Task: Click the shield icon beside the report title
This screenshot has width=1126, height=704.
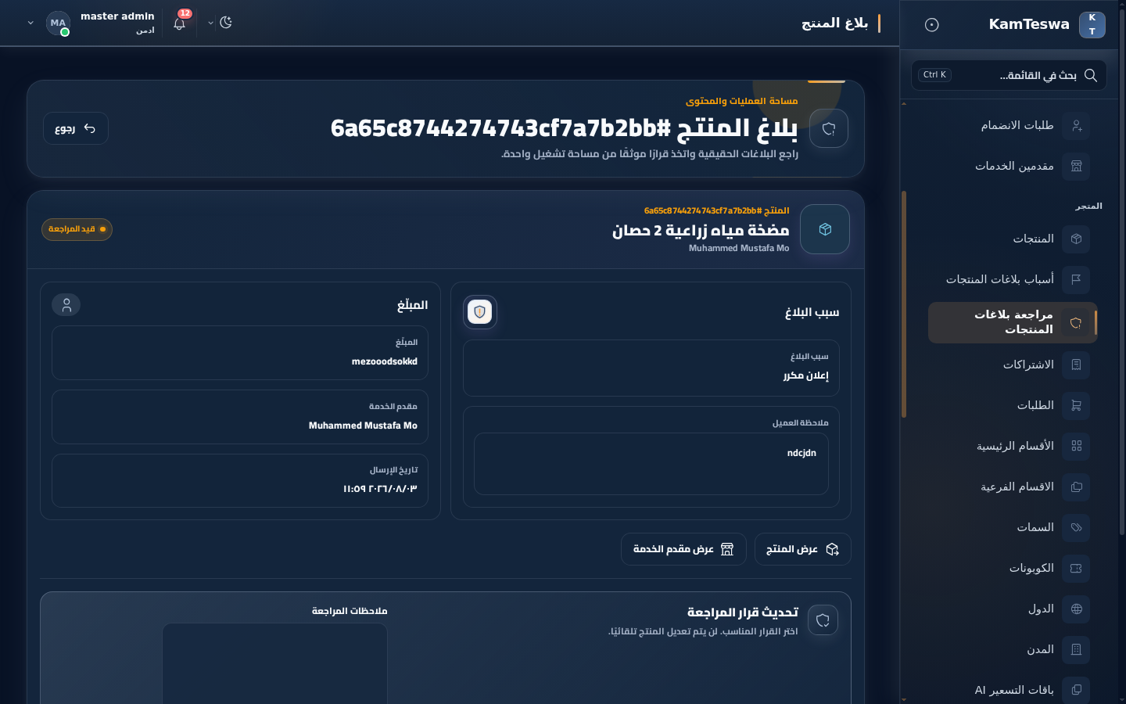Action: 829,129
